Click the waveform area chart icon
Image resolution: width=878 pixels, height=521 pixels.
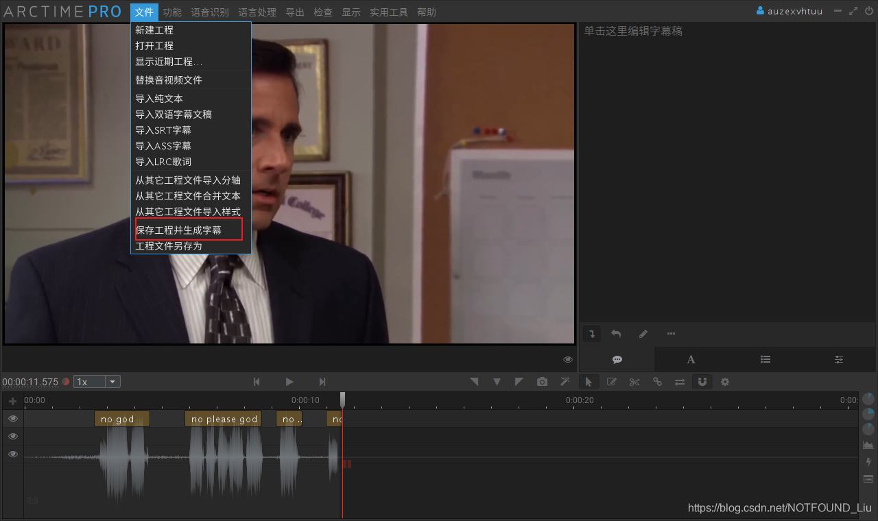click(x=868, y=446)
